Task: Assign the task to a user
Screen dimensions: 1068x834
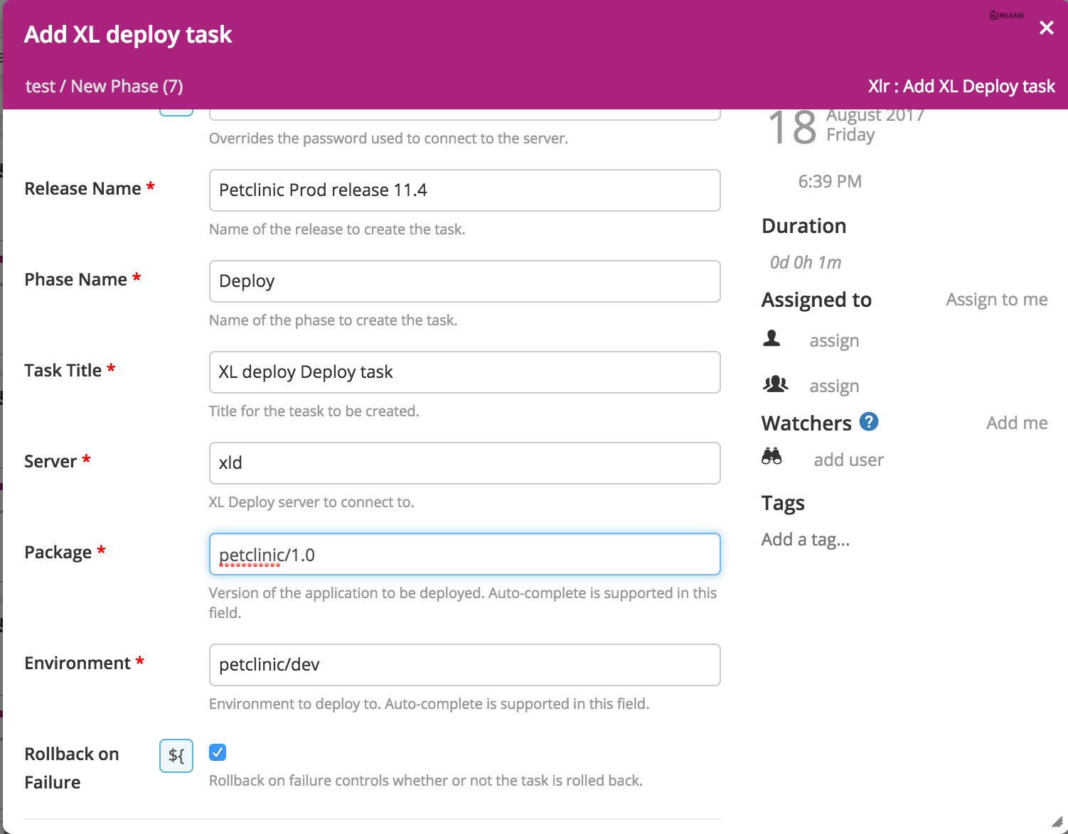Action: [x=834, y=341]
